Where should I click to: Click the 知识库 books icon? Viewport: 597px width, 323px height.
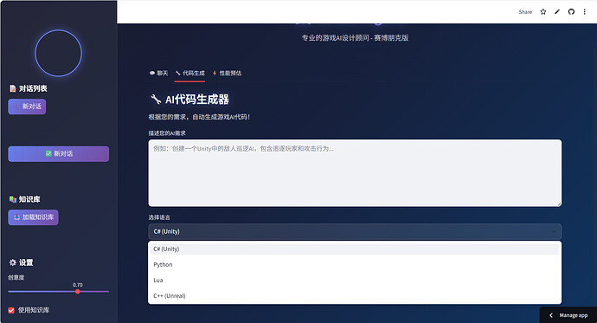pyautogui.click(x=13, y=199)
